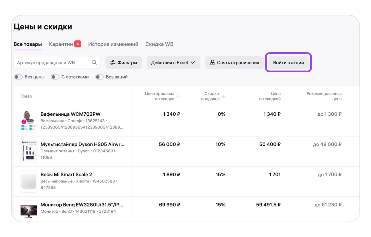
Task: Open the Вафельница WCM702PW product thumbnail
Action: [29, 121]
